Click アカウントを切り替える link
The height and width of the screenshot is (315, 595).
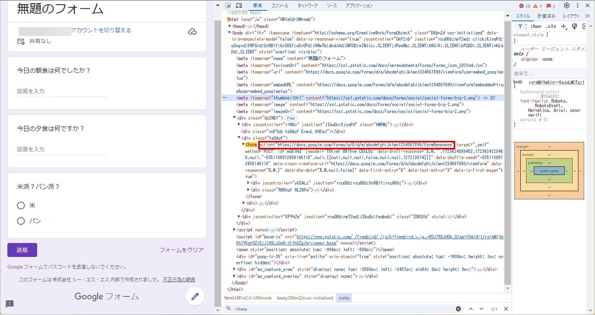click(101, 30)
